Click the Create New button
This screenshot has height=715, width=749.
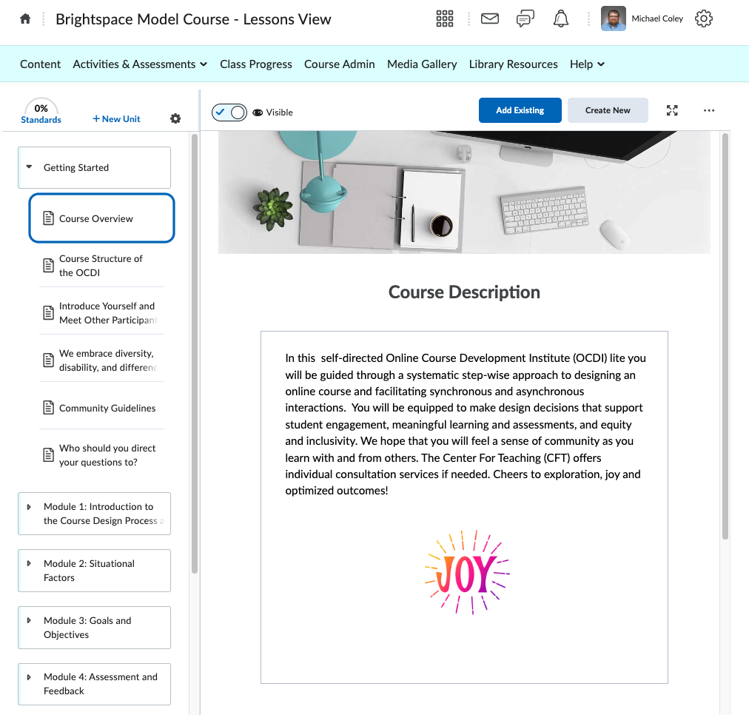point(608,110)
